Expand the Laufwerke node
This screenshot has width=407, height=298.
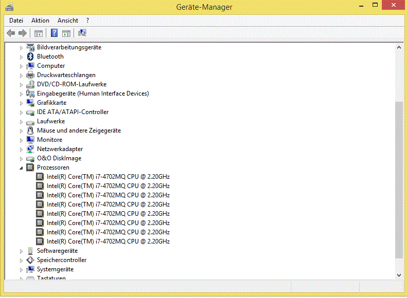21,122
